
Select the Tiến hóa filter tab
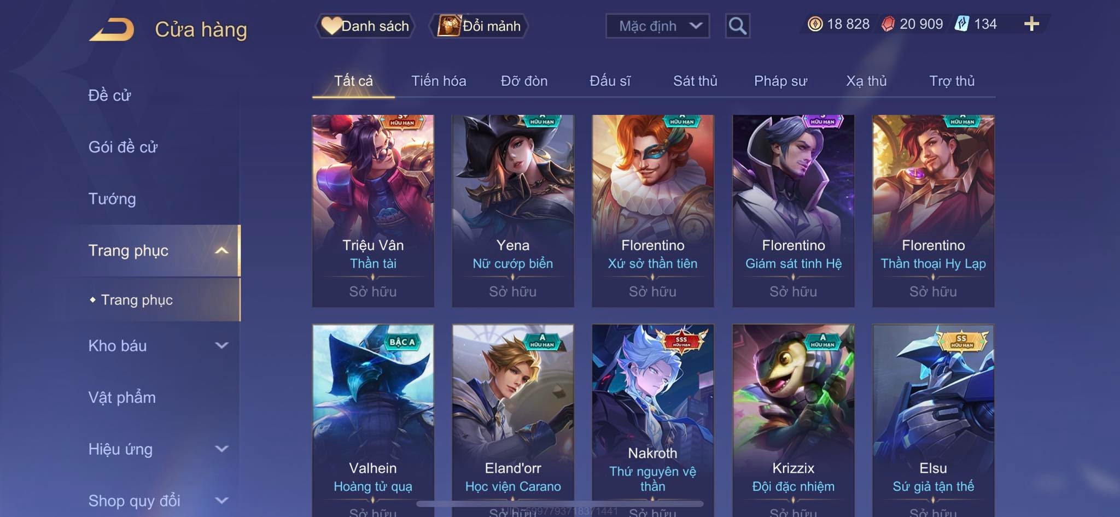439,81
